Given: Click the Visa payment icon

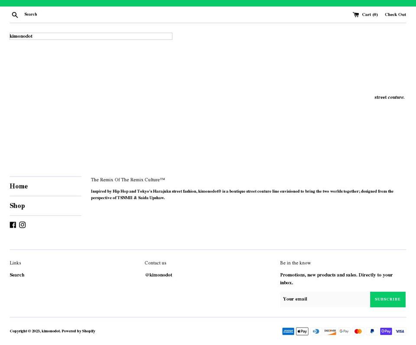Looking at the screenshot, I should 400,331.
